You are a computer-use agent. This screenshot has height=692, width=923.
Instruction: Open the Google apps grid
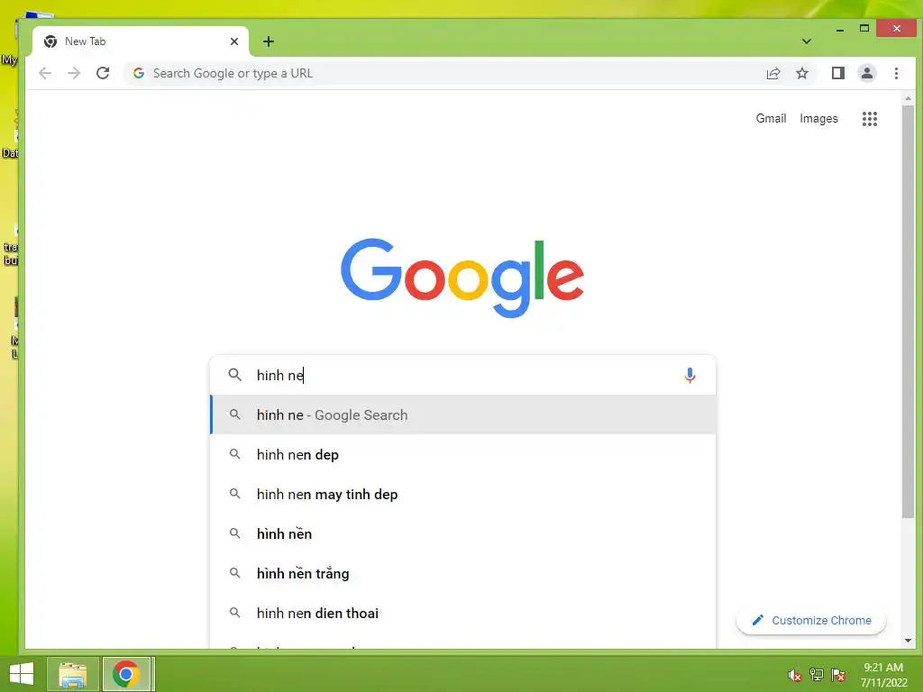coord(870,119)
